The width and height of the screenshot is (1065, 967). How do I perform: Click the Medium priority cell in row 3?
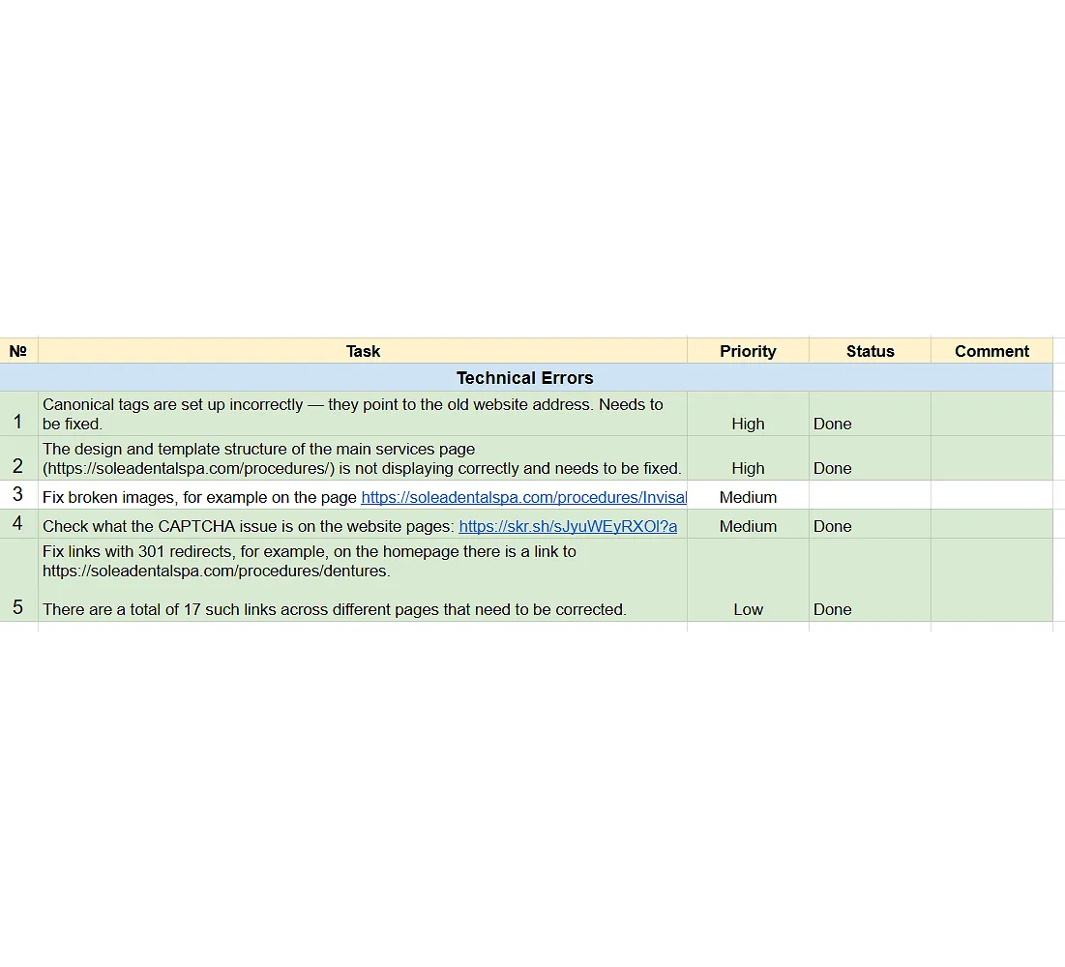coord(747,496)
